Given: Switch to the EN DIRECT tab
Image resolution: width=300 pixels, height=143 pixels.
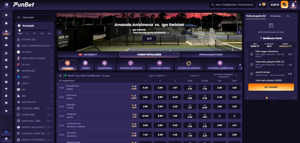Looking at the screenshot, I should click(x=87, y=55).
